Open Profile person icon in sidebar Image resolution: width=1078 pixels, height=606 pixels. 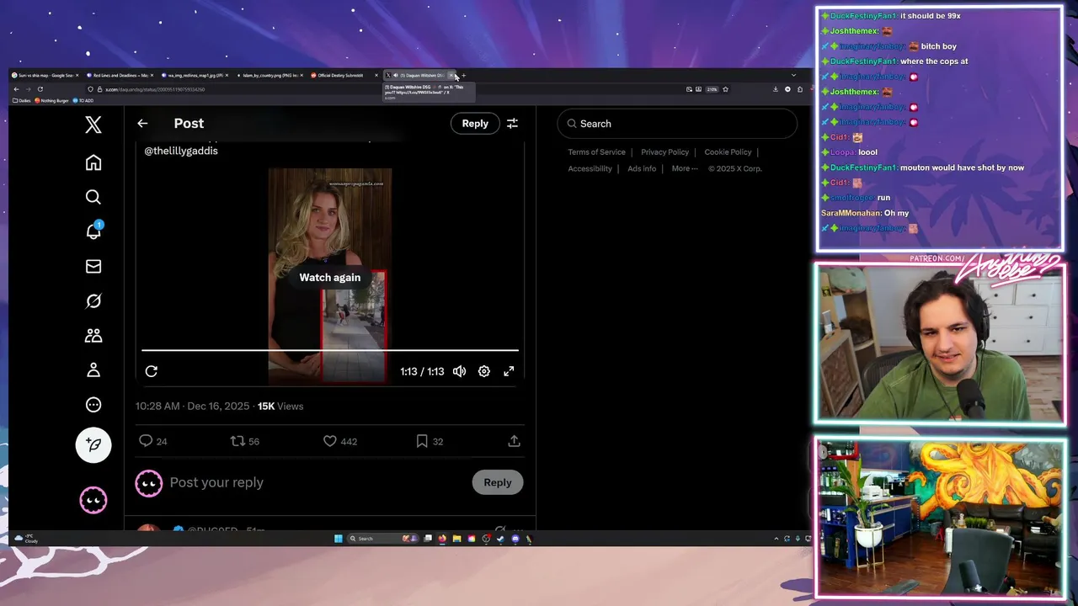click(93, 370)
